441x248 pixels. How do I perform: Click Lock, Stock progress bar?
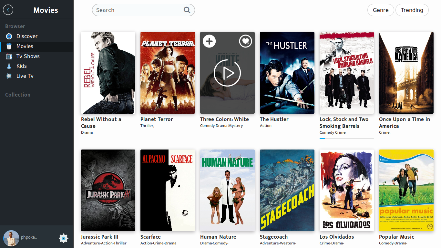(x=347, y=138)
